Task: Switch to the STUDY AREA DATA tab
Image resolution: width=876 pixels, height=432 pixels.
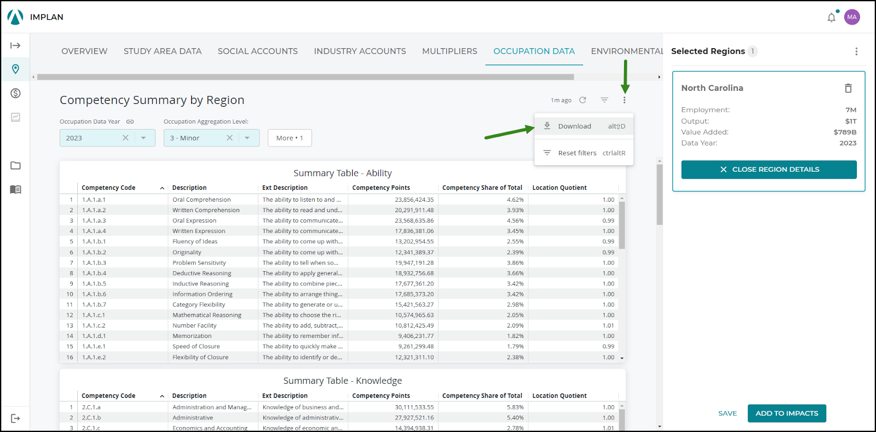Action: click(163, 51)
